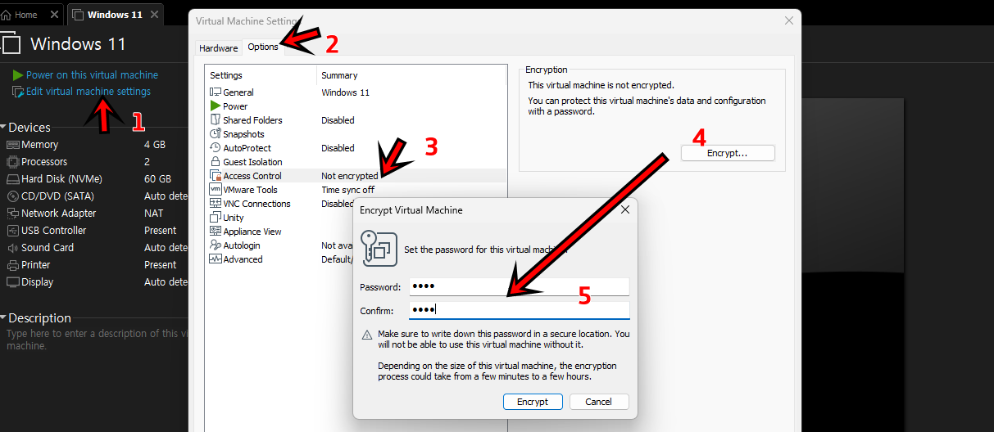This screenshot has height=432, width=994.
Task: Click the Shared Folders icon
Action: [216, 120]
